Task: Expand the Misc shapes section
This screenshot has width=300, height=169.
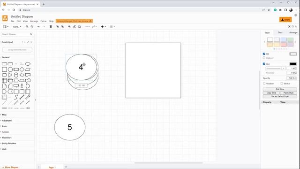Action: pyautogui.click(x=4, y=115)
